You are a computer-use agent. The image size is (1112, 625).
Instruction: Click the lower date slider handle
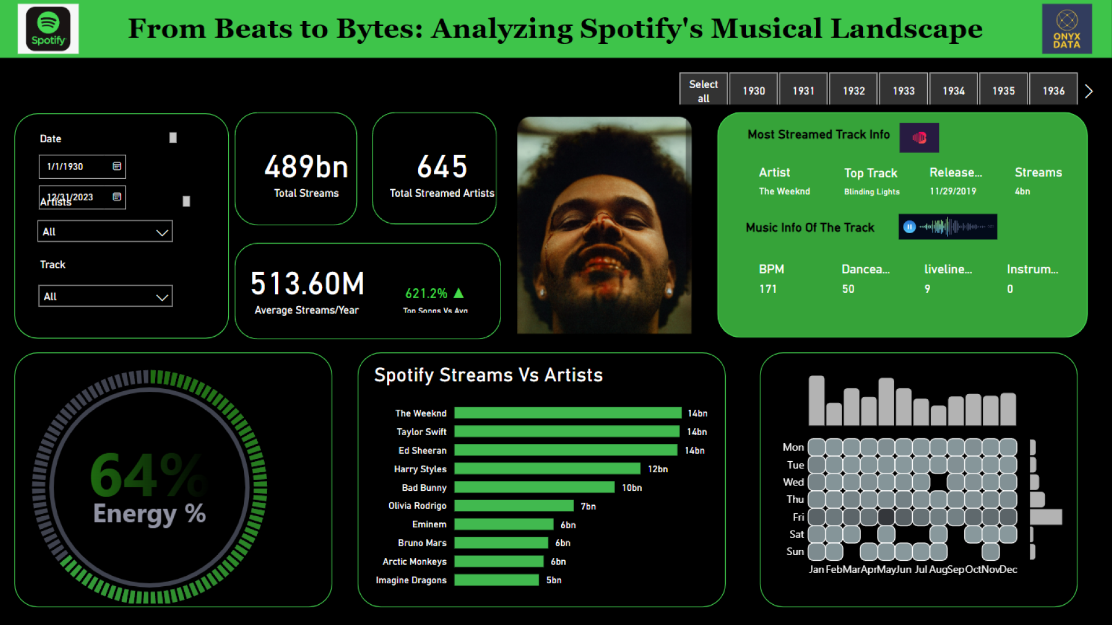point(186,201)
